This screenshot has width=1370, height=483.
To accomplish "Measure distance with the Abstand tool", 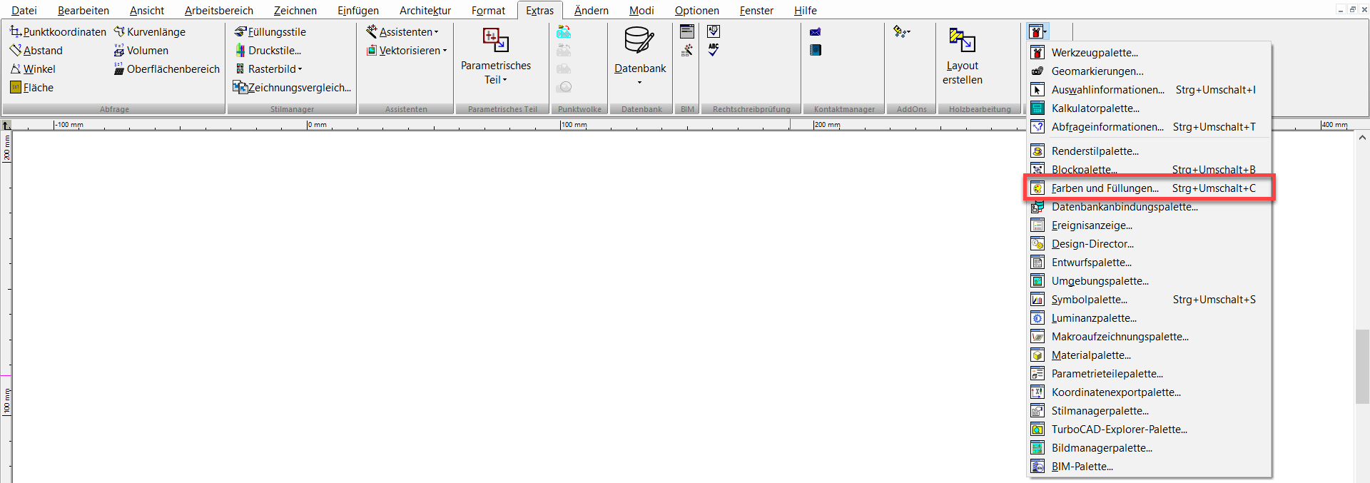I will [36, 51].
